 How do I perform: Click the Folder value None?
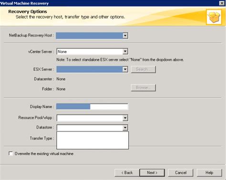point(61,89)
